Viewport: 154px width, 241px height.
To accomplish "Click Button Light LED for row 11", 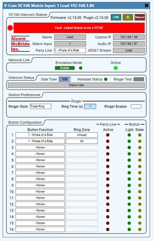I will [x=129, y=198].
